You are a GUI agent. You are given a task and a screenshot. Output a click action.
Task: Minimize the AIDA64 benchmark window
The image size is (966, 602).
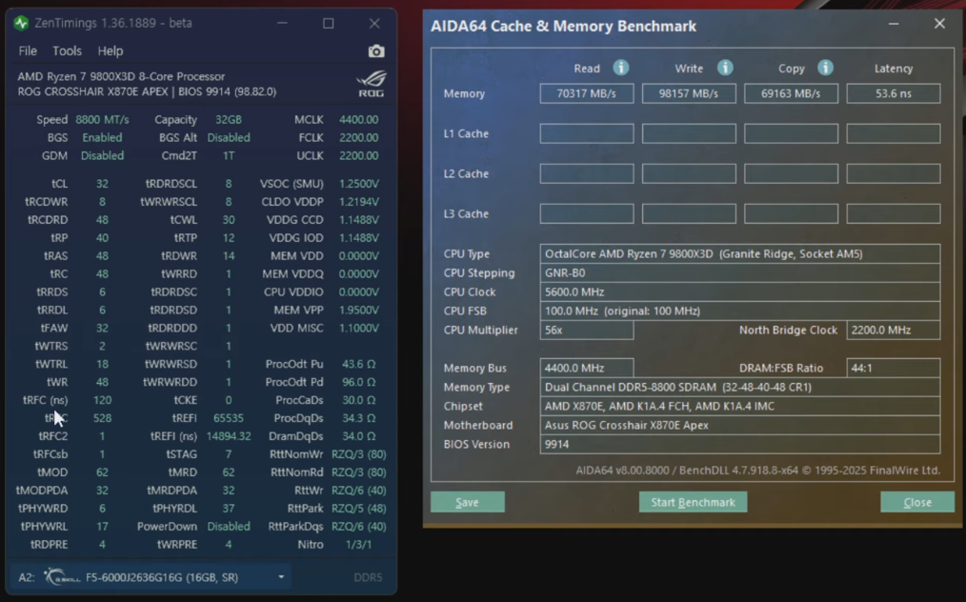pos(894,24)
